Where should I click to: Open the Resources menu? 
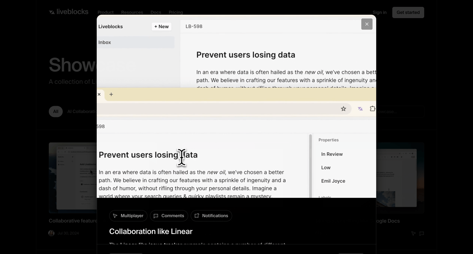point(132,12)
